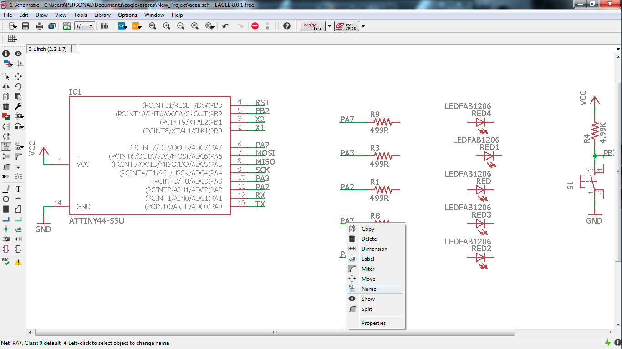Select the Delete trash tool in left toolbar
This screenshot has height=349, width=622.
point(6,106)
